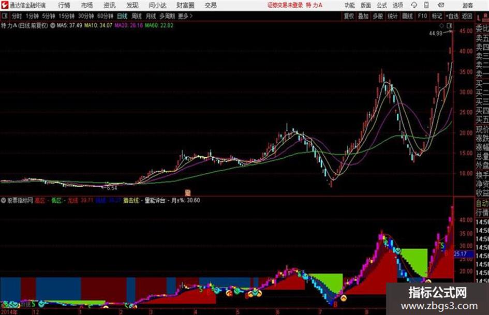Switch to the 1分钟 period tab

[x=32, y=16]
